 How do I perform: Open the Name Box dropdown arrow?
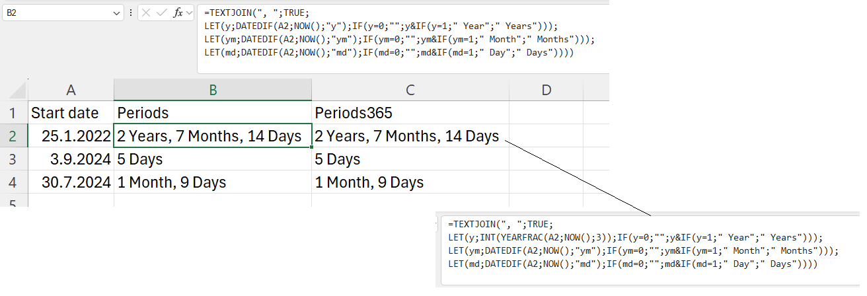(x=117, y=13)
